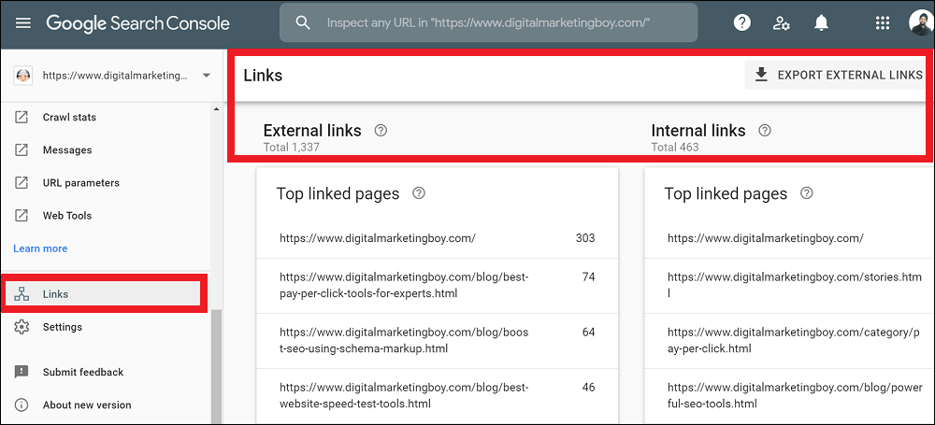
Task: Click the Internal links heading
Action: pos(698,131)
